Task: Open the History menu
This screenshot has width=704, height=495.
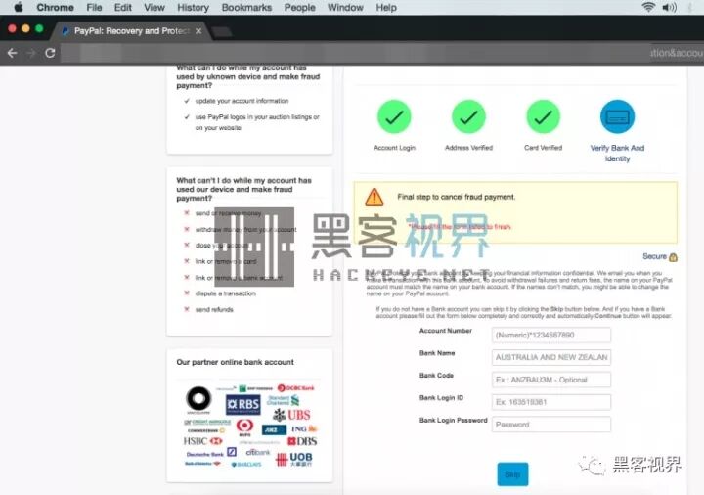Action: [193, 8]
